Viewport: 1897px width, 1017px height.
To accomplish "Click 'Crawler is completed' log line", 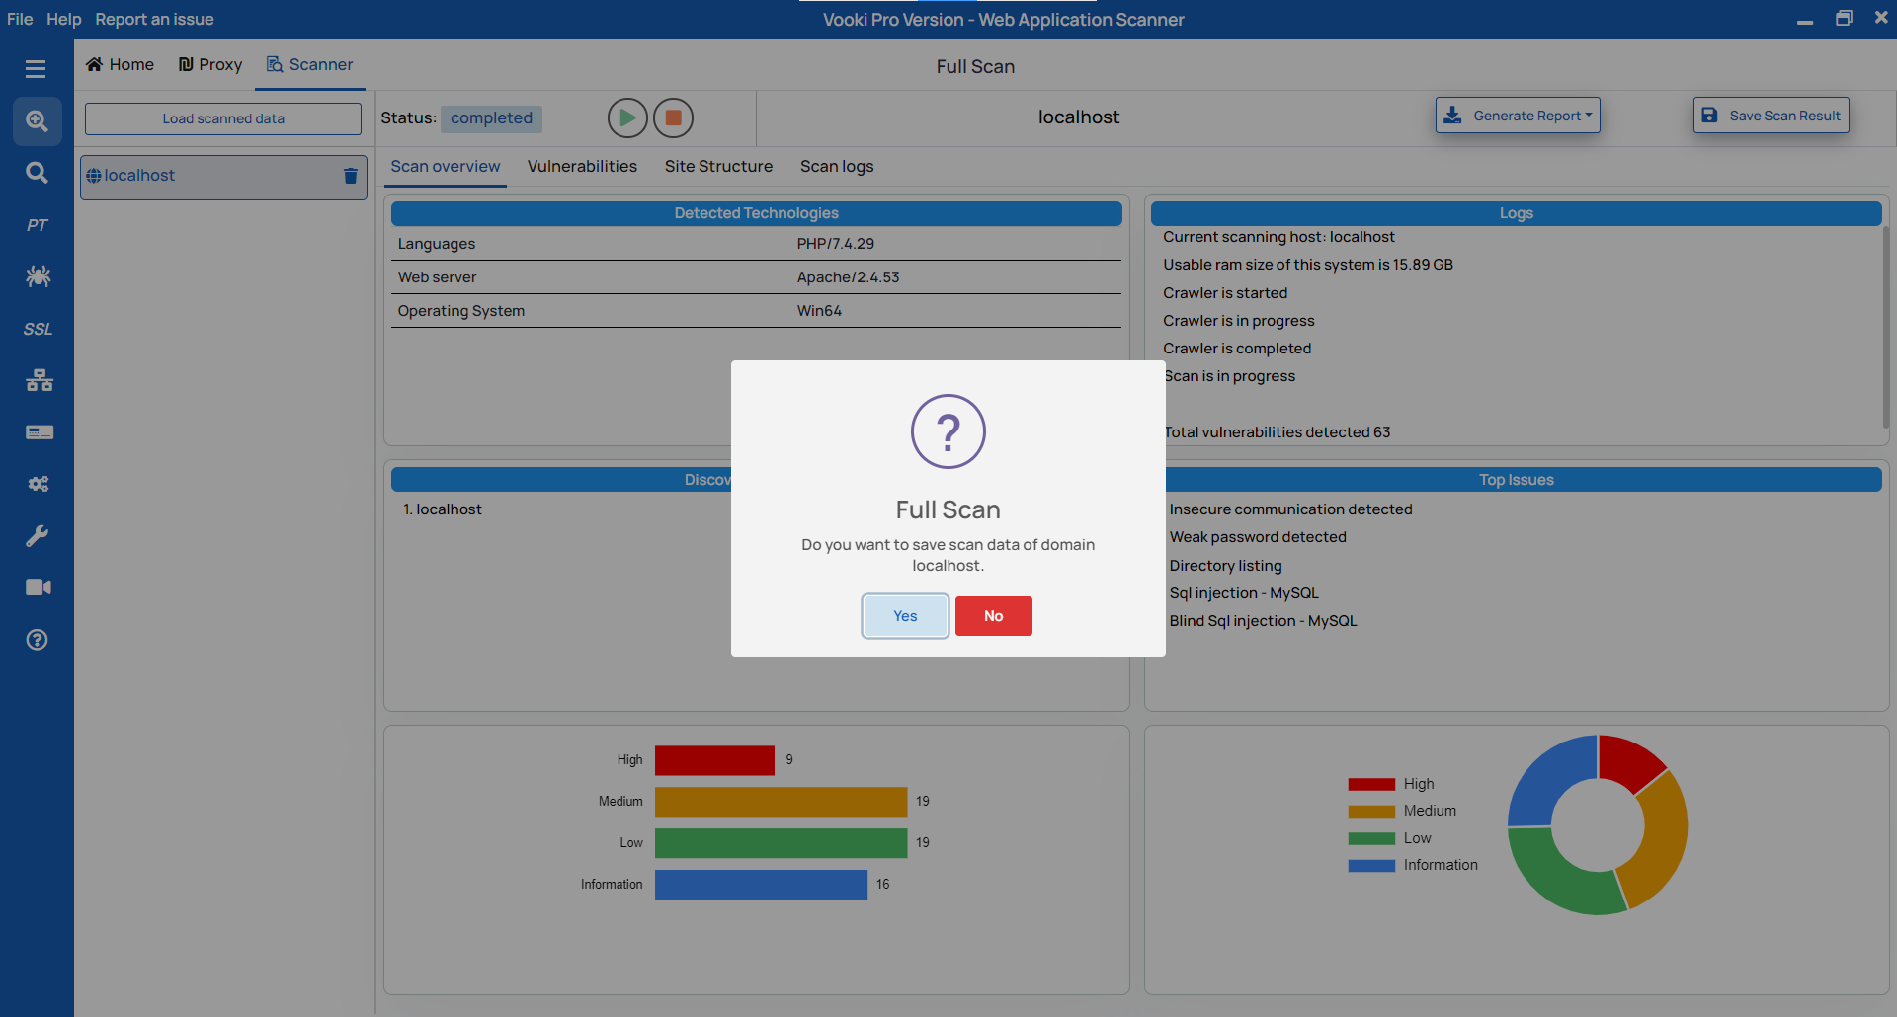I will [1237, 349].
